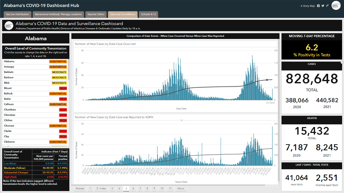Choose Baldwin county from the list
Screen dimensions: 344x193
coord(35,72)
